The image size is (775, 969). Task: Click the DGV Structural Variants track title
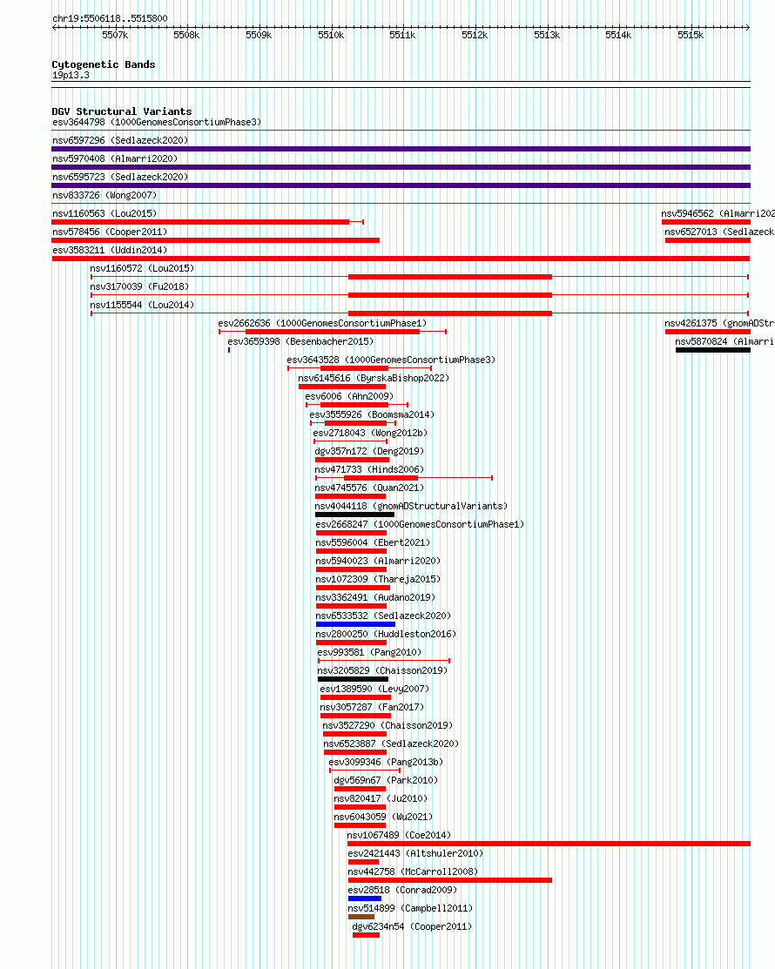(x=122, y=111)
